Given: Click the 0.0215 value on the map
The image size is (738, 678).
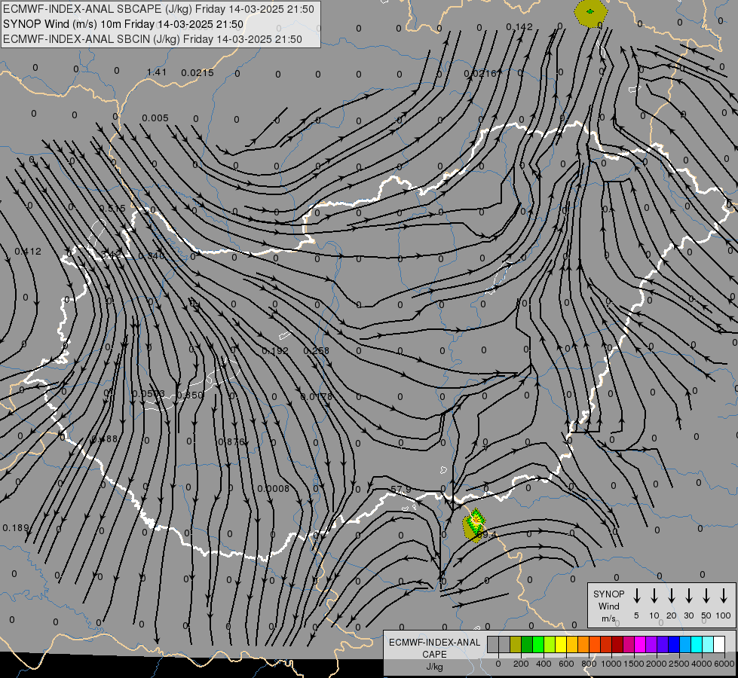Looking at the screenshot, I should [198, 72].
